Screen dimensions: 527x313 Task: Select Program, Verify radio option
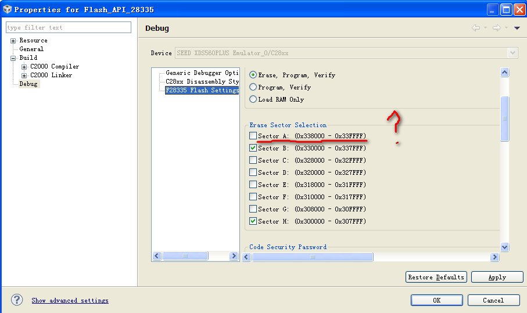point(253,87)
